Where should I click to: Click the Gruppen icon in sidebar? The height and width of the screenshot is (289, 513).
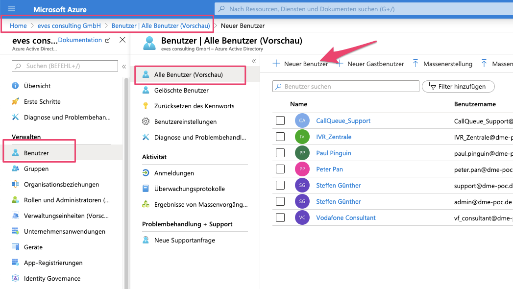click(x=15, y=169)
